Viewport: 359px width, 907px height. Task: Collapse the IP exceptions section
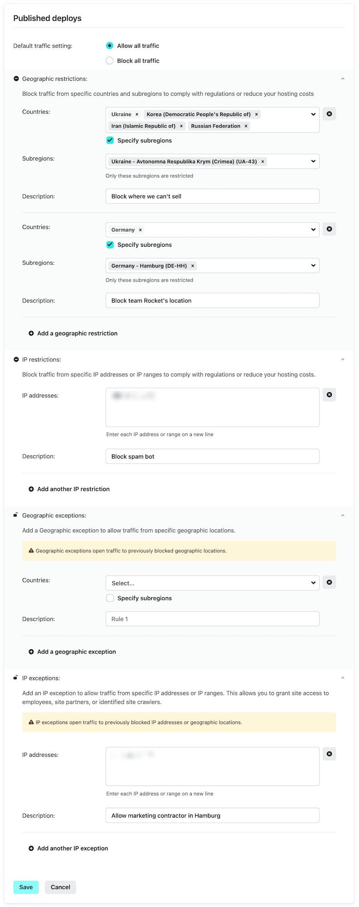click(343, 678)
